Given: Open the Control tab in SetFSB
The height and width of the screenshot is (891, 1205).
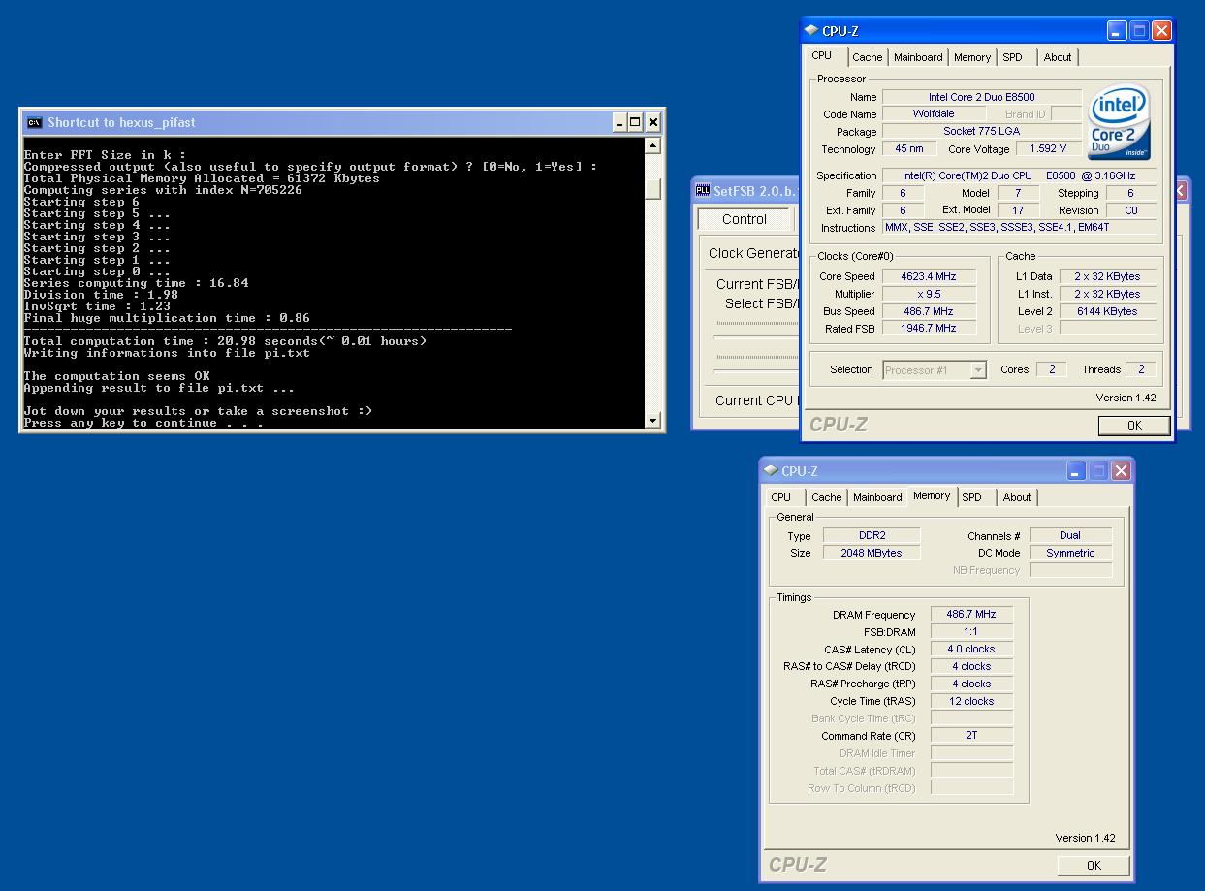Looking at the screenshot, I should coord(745,219).
